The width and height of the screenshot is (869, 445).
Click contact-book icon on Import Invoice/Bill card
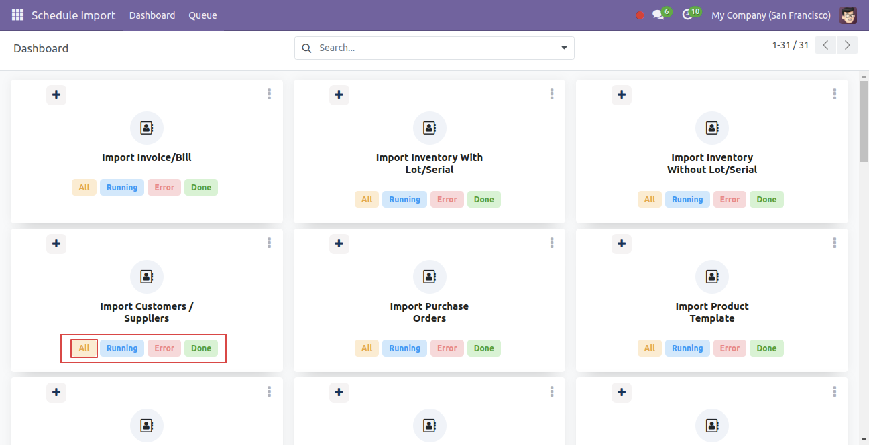(147, 128)
